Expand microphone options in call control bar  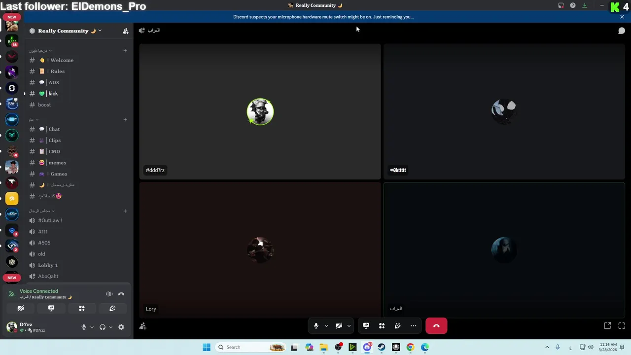point(326,326)
